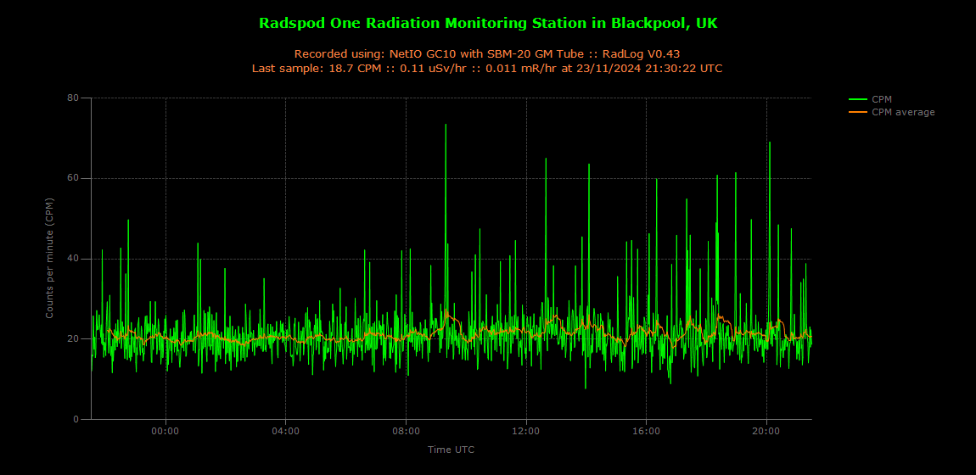
Task: Click the 16:00 time axis tick label
Action: coord(646,430)
